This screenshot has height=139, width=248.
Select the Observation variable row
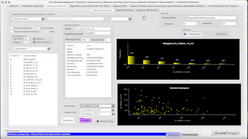(33, 59)
